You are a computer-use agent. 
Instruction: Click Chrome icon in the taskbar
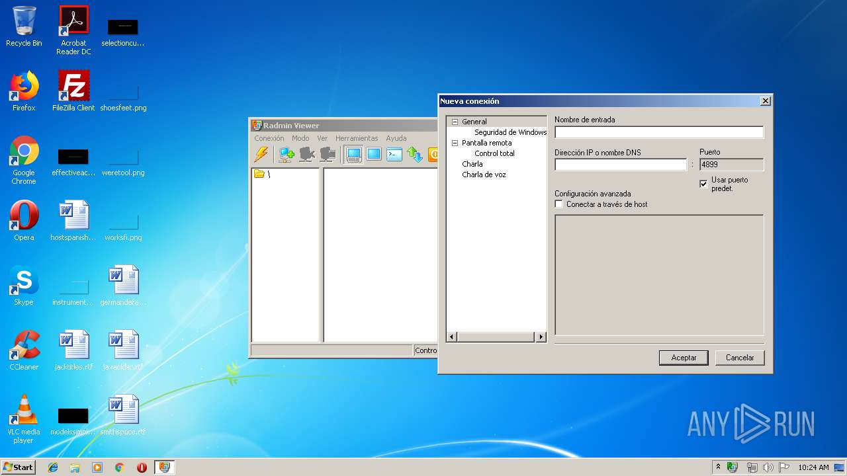tap(119, 467)
